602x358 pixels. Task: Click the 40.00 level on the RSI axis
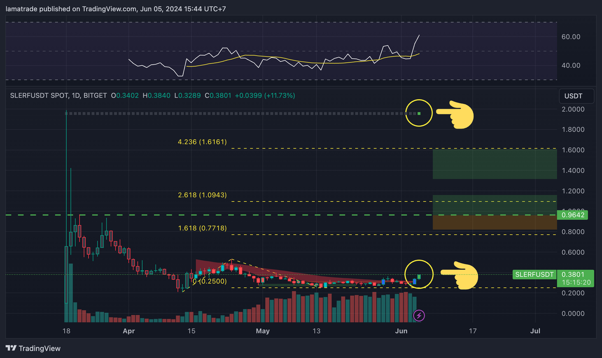pos(571,65)
